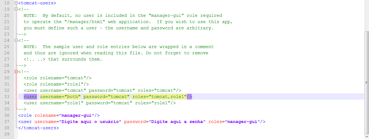
Task: Click the highlighted "<user" tag on line 33
Action: 30,97
